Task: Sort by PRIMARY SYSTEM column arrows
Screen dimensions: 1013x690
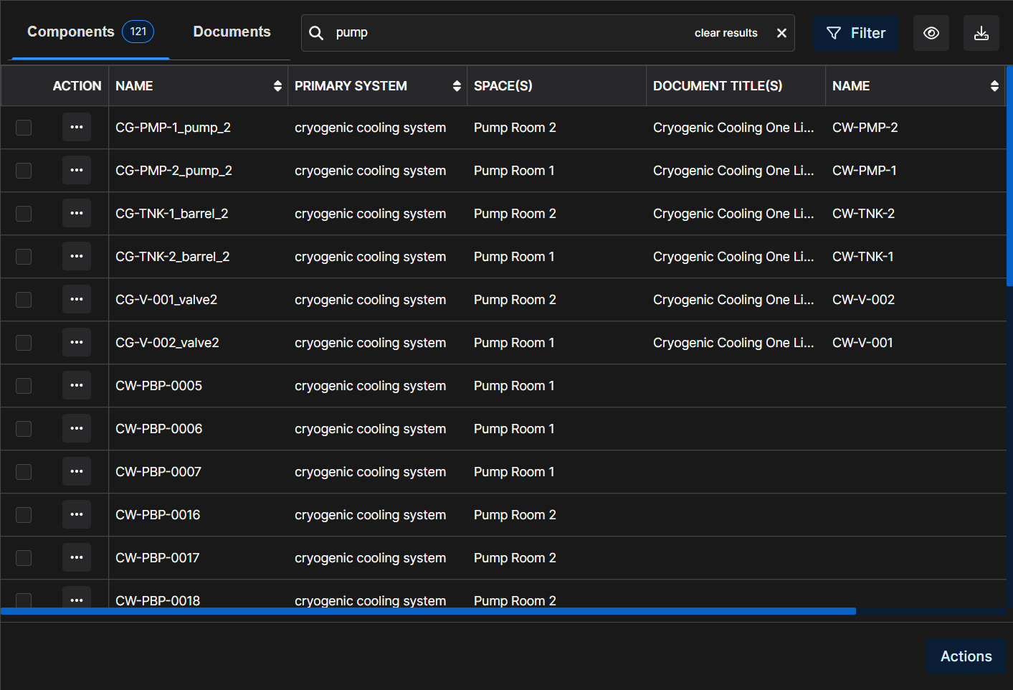Action: pos(457,86)
